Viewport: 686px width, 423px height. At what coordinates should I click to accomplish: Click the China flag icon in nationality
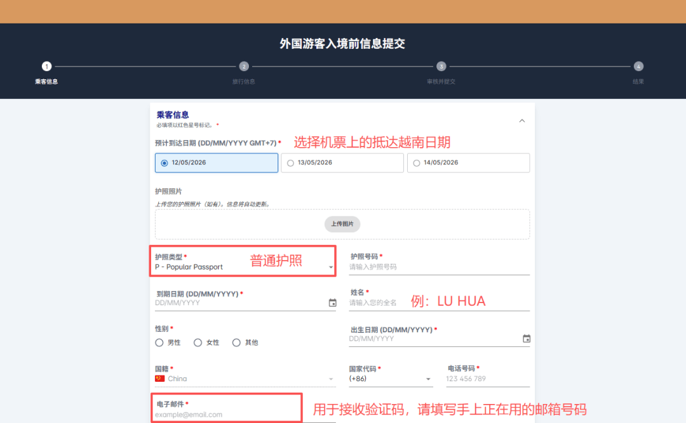tap(159, 379)
